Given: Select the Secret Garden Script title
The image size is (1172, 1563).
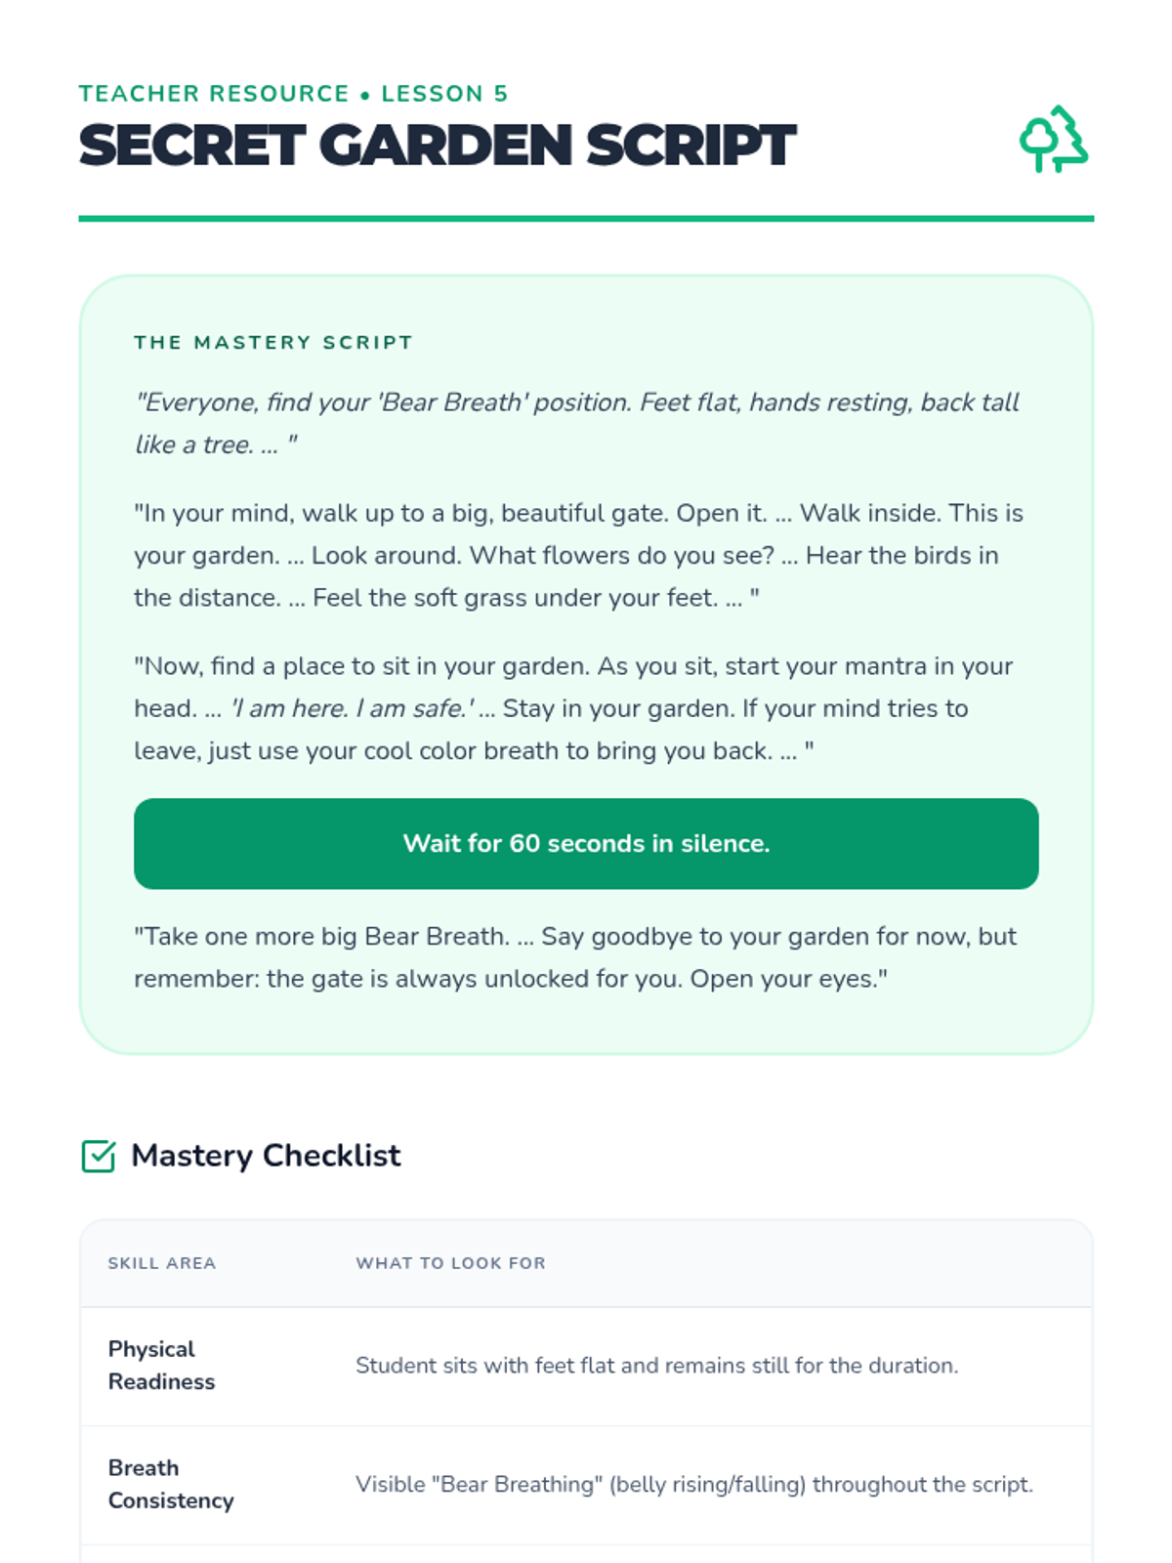Looking at the screenshot, I should coord(438,146).
